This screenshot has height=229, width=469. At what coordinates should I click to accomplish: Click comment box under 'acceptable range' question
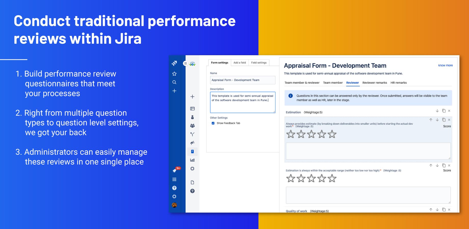click(368, 195)
